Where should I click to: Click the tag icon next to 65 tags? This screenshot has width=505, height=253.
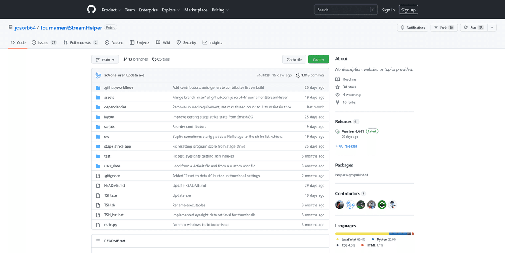(154, 59)
